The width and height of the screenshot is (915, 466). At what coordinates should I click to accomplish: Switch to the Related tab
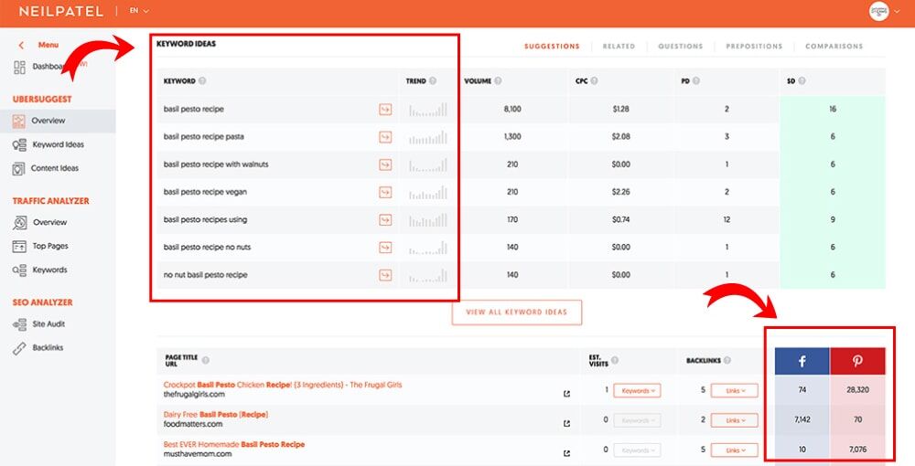click(619, 46)
